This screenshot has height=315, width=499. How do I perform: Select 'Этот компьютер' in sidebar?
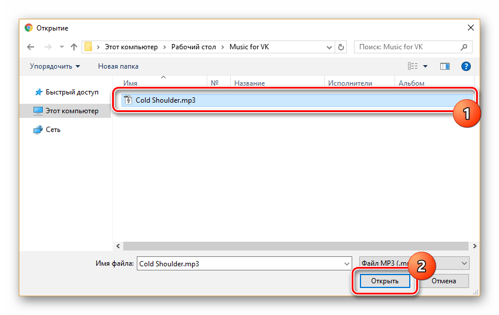[65, 111]
